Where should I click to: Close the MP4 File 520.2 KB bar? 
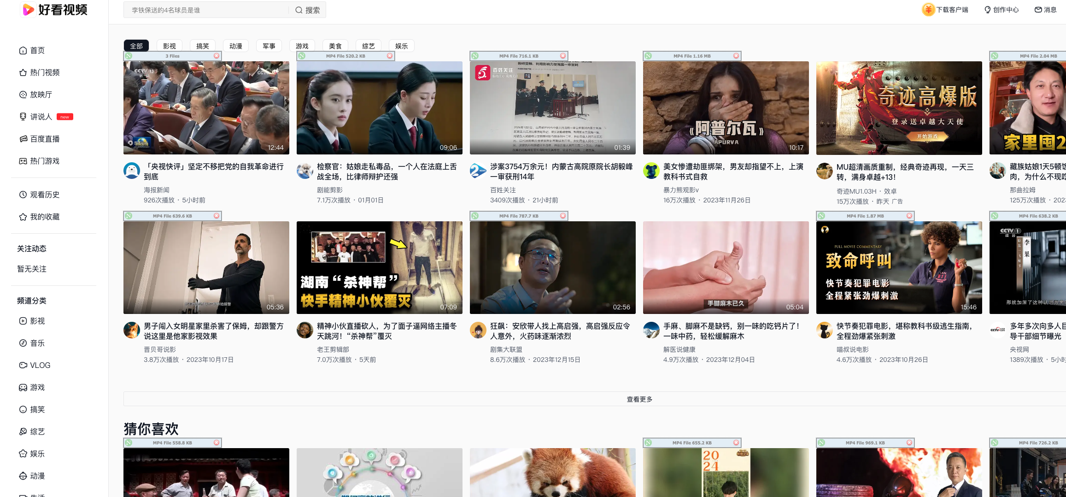tap(390, 56)
